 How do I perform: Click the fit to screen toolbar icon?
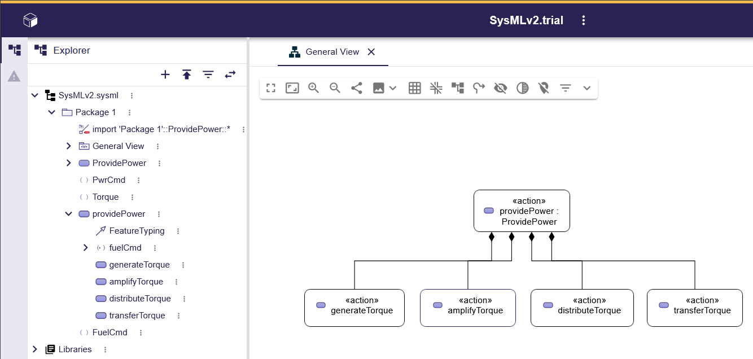[x=292, y=88]
